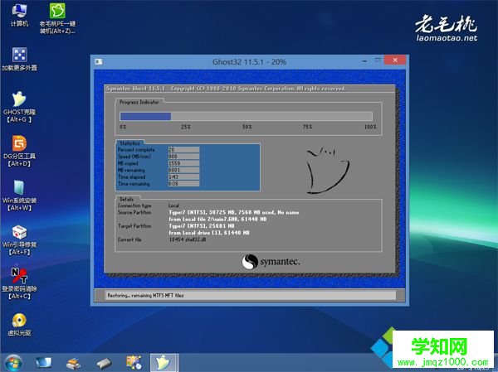Open the 虚拟光驱 desktop icon

pyautogui.click(x=19, y=325)
